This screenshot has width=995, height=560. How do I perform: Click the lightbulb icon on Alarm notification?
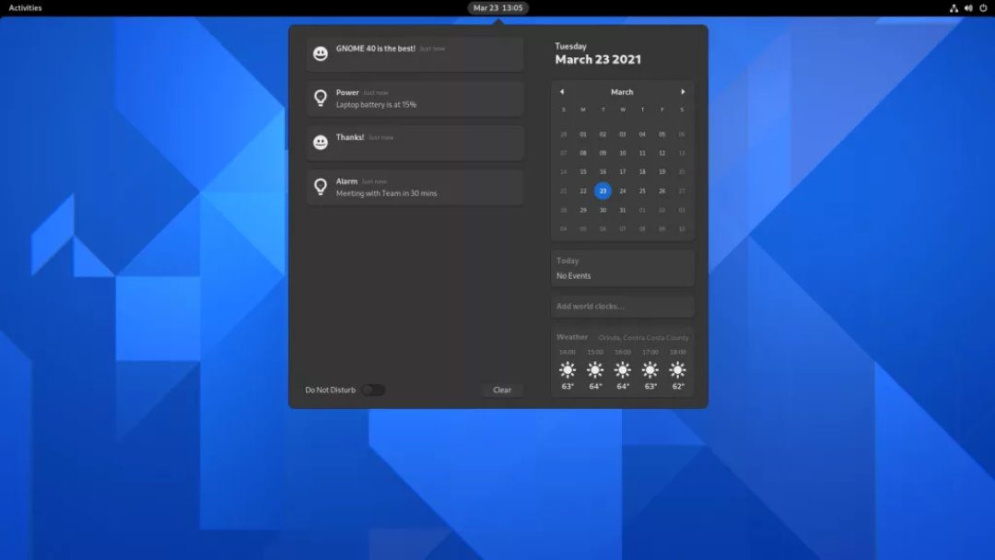(x=321, y=187)
